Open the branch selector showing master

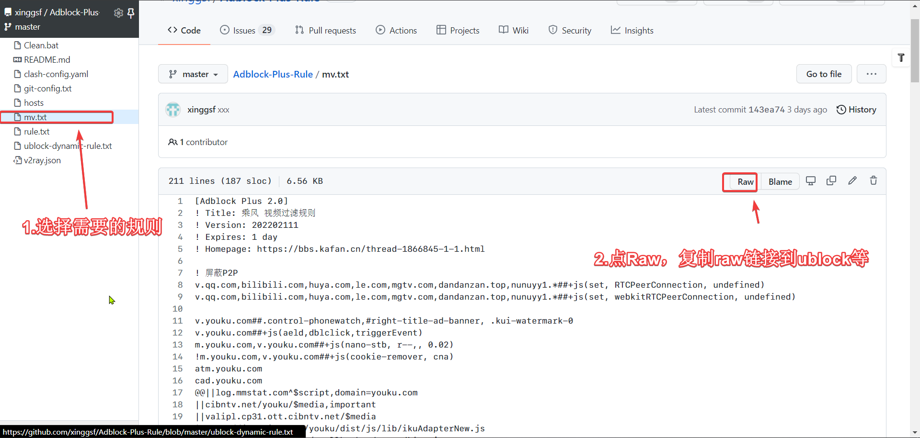(x=193, y=74)
